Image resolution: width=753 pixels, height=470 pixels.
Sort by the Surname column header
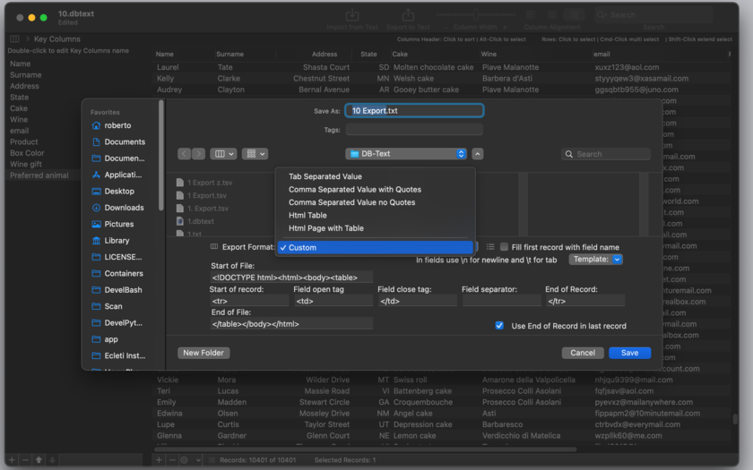coord(229,55)
